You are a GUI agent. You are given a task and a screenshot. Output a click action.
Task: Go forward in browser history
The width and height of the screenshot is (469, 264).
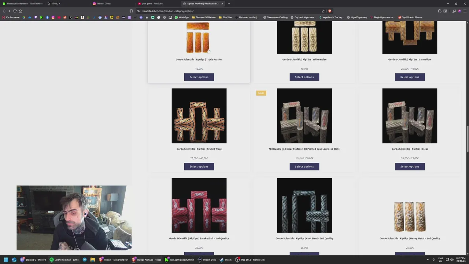(x=10, y=11)
